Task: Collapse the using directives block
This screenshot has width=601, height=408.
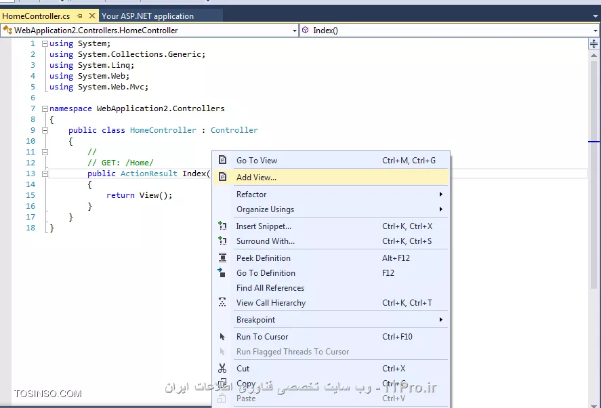Action: click(x=45, y=43)
